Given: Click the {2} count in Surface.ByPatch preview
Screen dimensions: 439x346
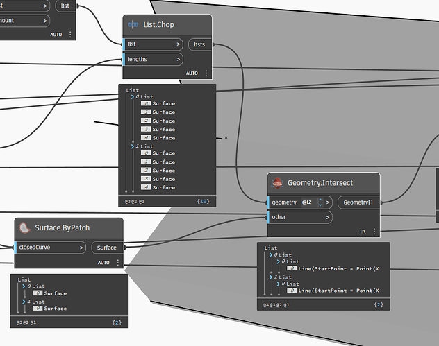Looking at the screenshot, I should 117,323.
